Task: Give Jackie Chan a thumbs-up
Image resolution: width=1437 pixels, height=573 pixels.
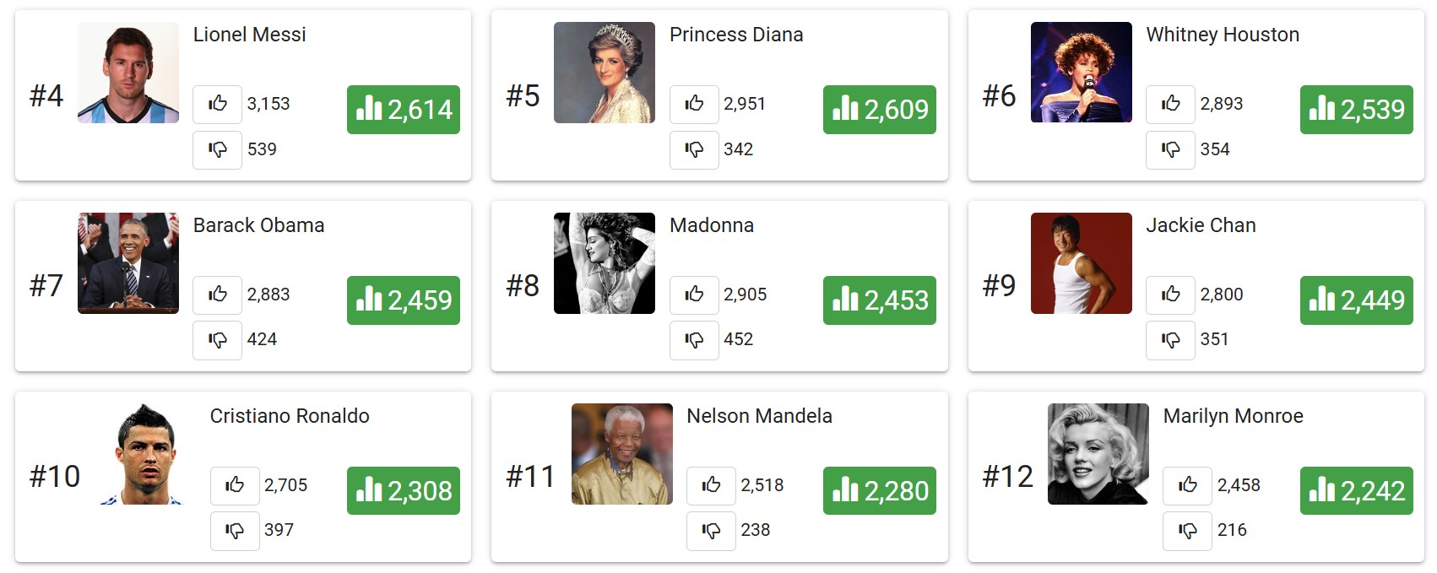Action: (1170, 295)
